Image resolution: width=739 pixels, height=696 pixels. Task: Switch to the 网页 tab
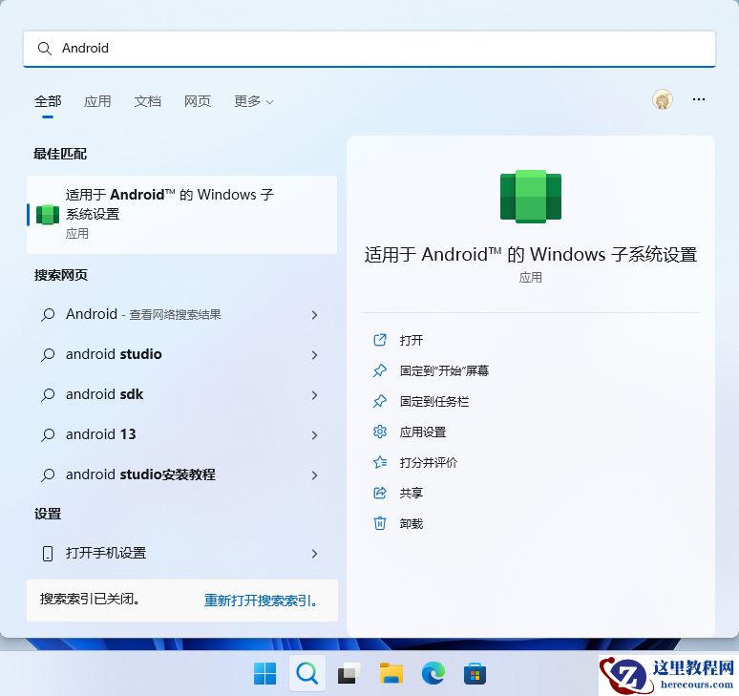coord(198,101)
